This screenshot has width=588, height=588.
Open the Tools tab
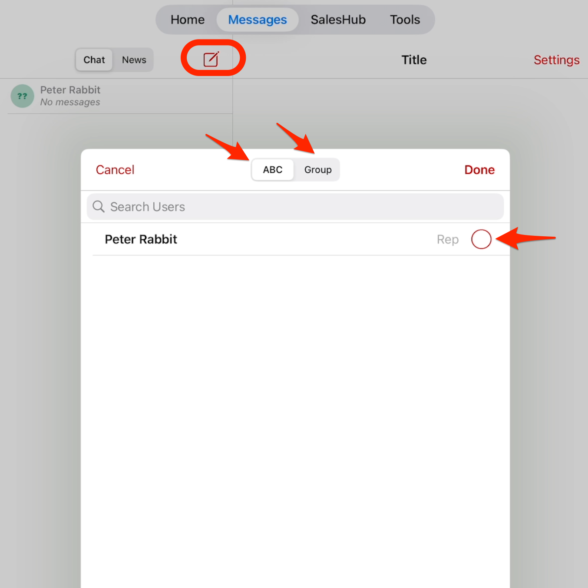coord(404,20)
